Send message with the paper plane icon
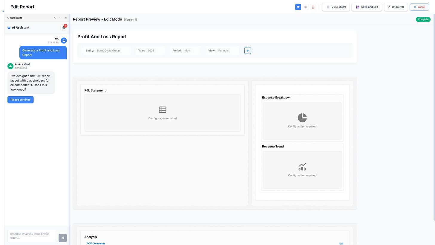The width and height of the screenshot is (435, 245). (x=63, y=238)
